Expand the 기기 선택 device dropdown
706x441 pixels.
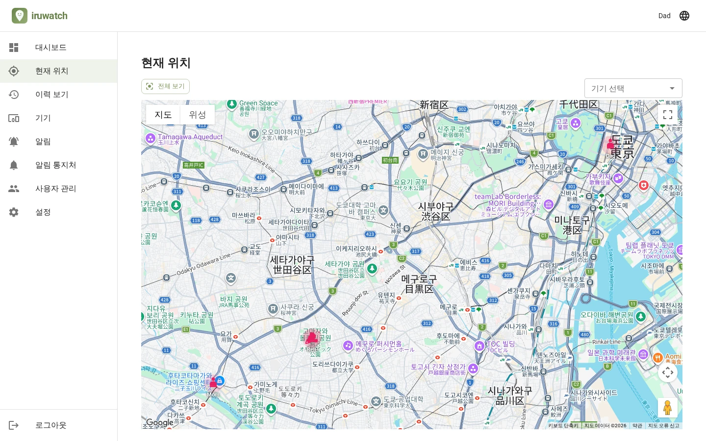click(x=633, y=88)
